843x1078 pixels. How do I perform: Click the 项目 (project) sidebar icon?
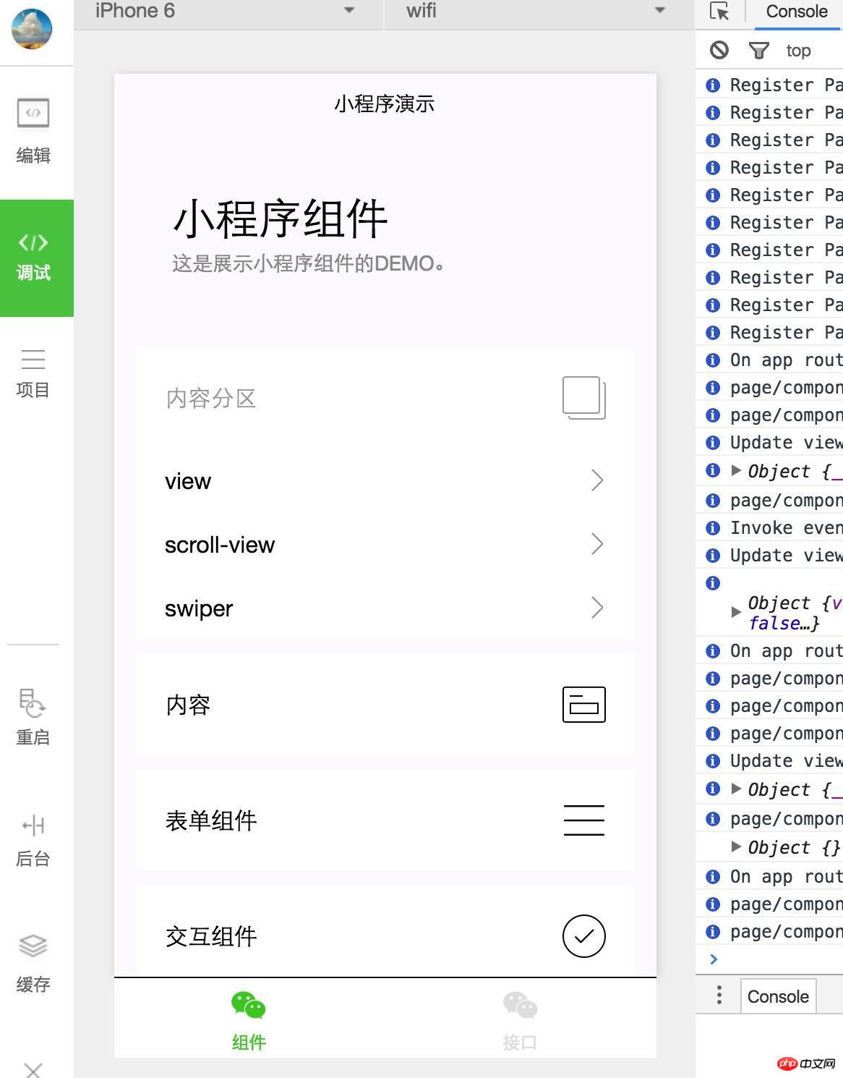click(33, 360)
